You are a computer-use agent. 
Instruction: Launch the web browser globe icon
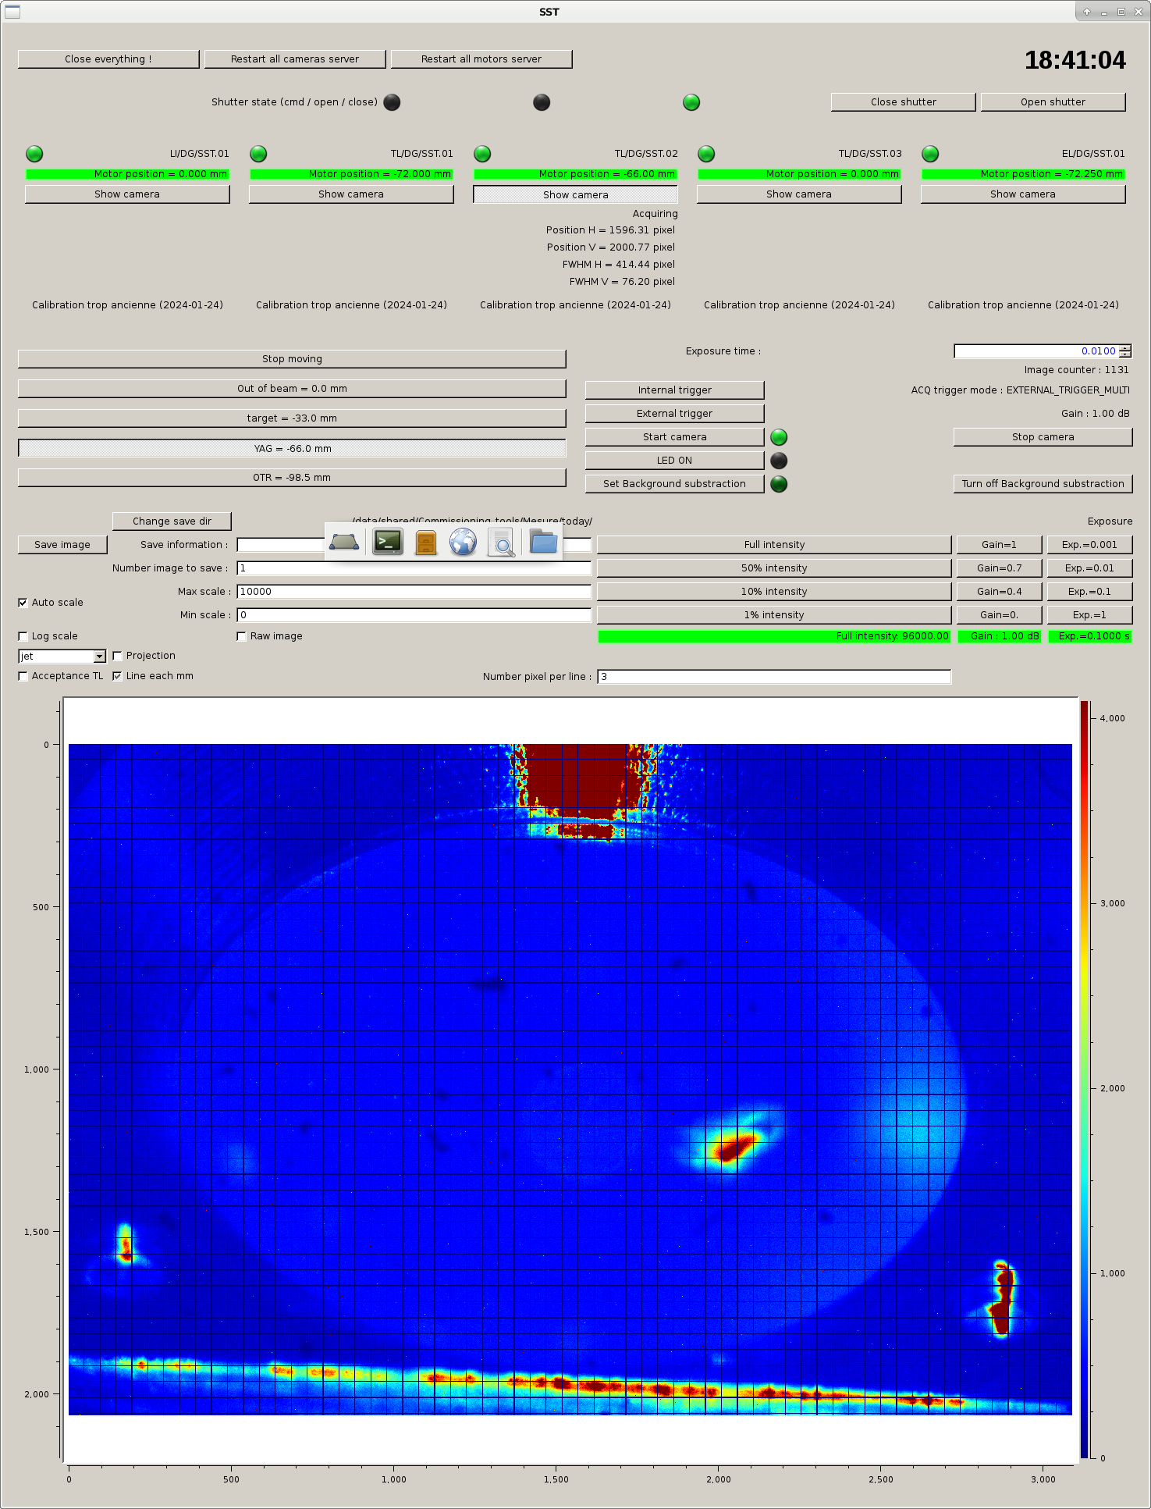pyautogui.click(x=463, y=542)
